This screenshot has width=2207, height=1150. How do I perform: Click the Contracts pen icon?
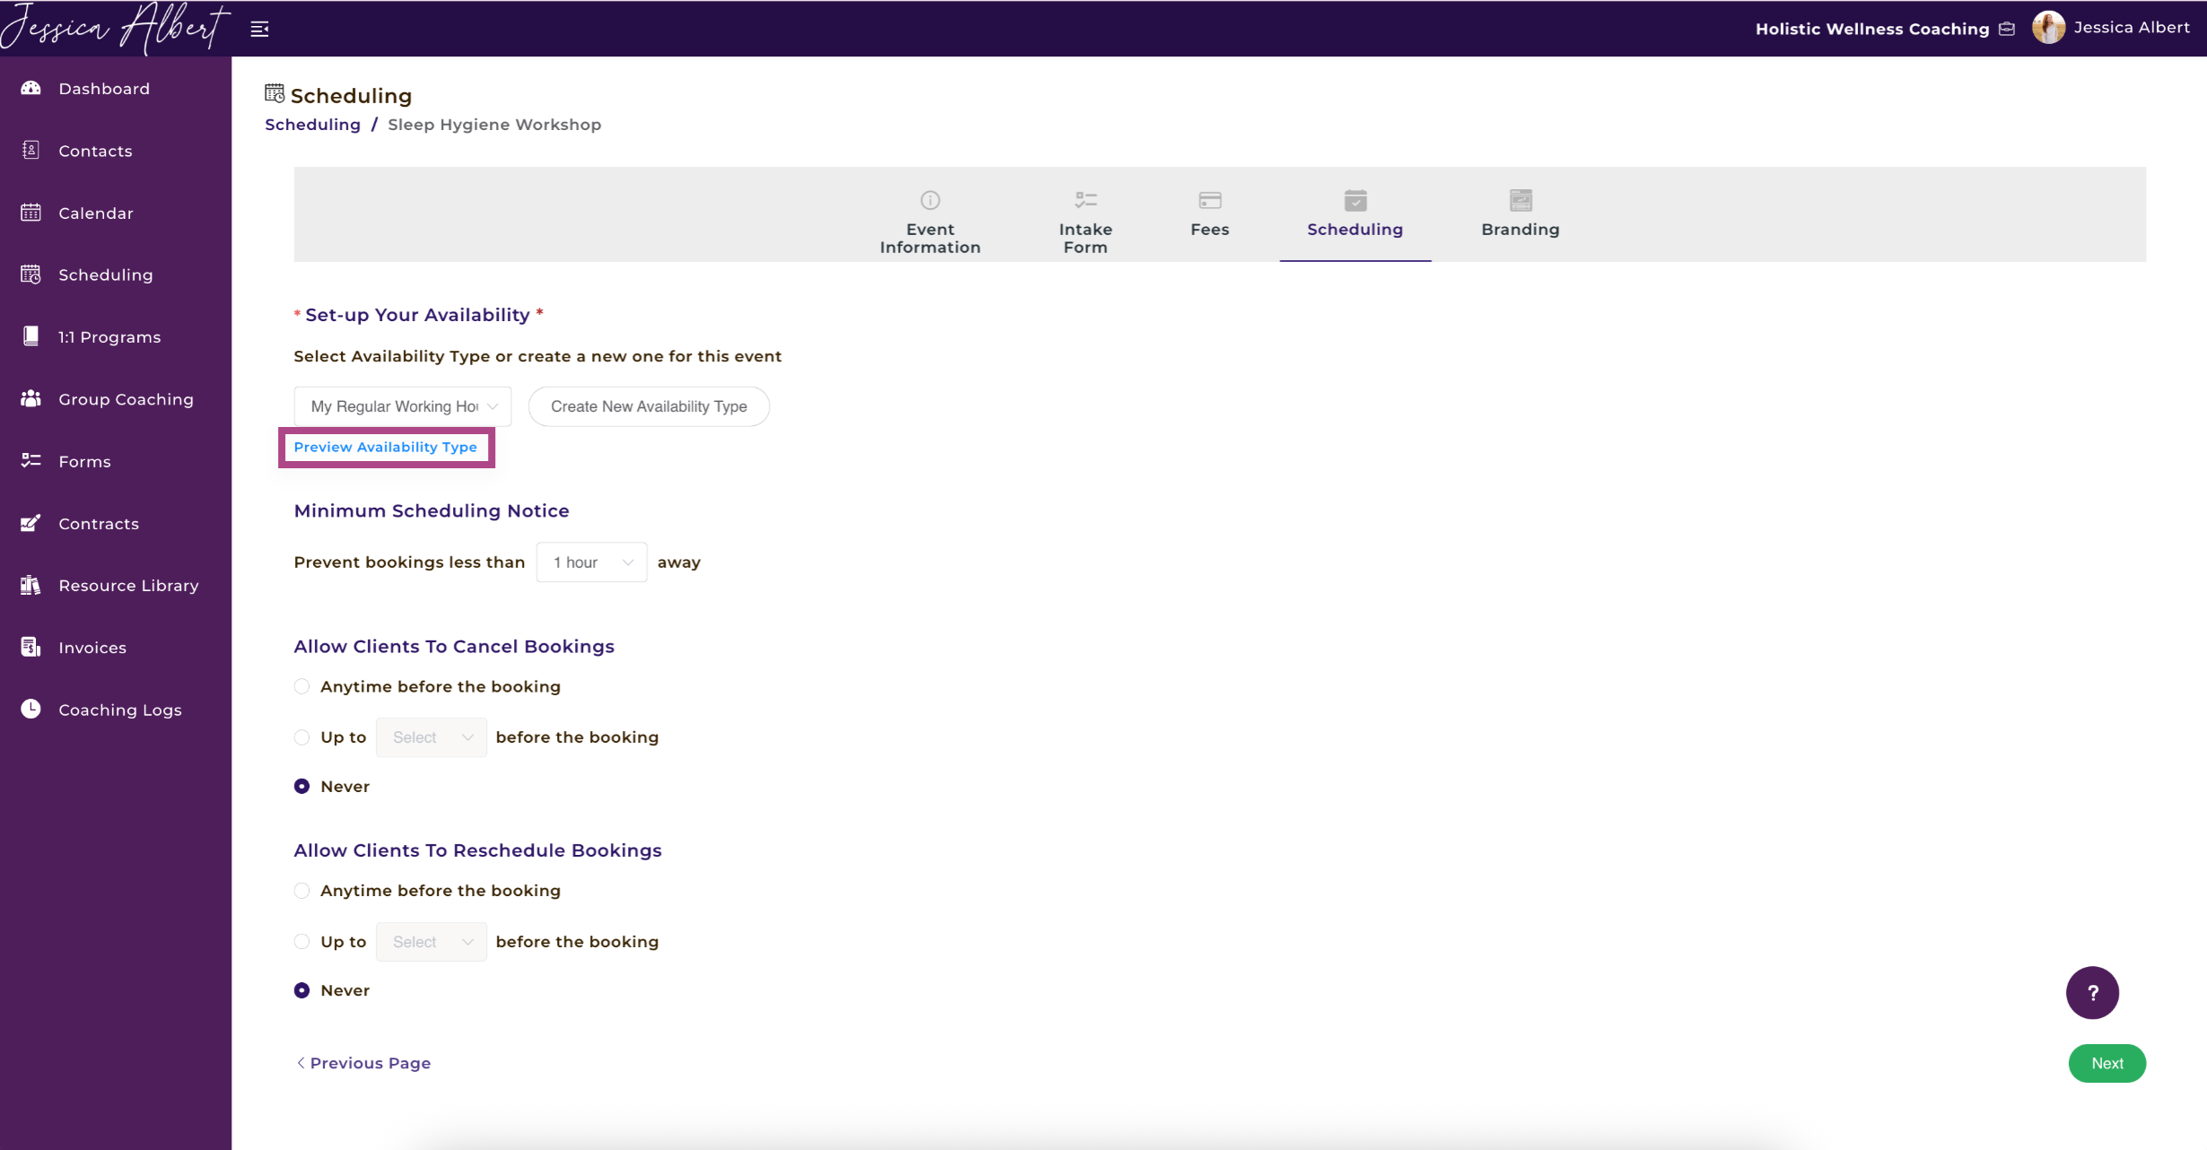tap(31, 523)
